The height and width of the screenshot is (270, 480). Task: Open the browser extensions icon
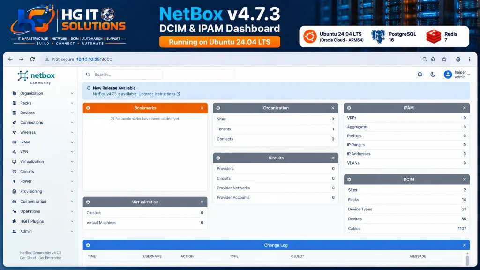point(458,59)
